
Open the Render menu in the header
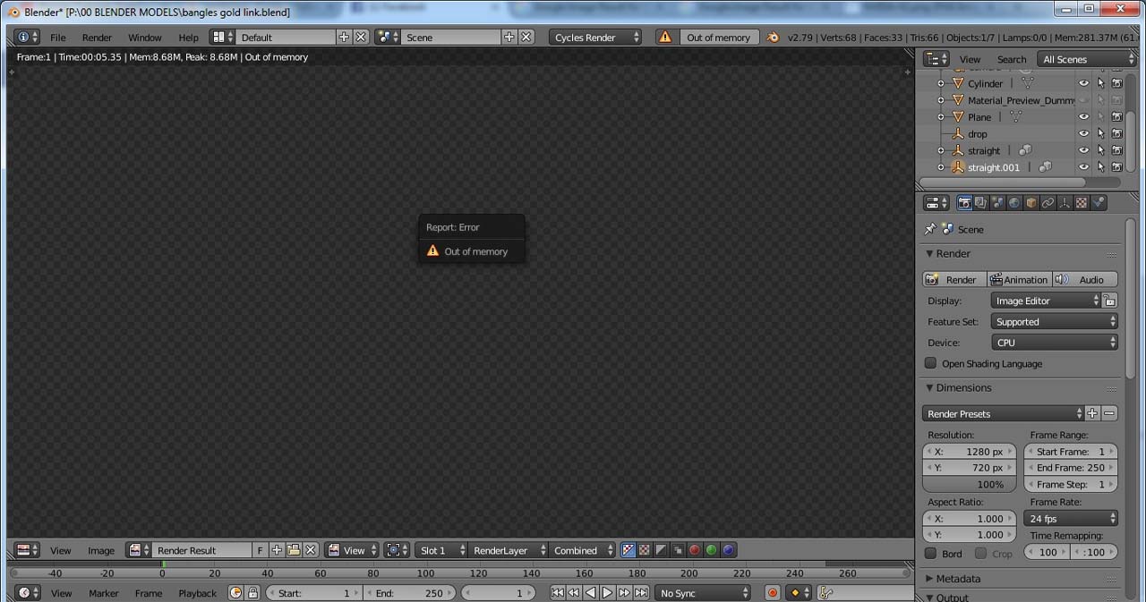97,37
